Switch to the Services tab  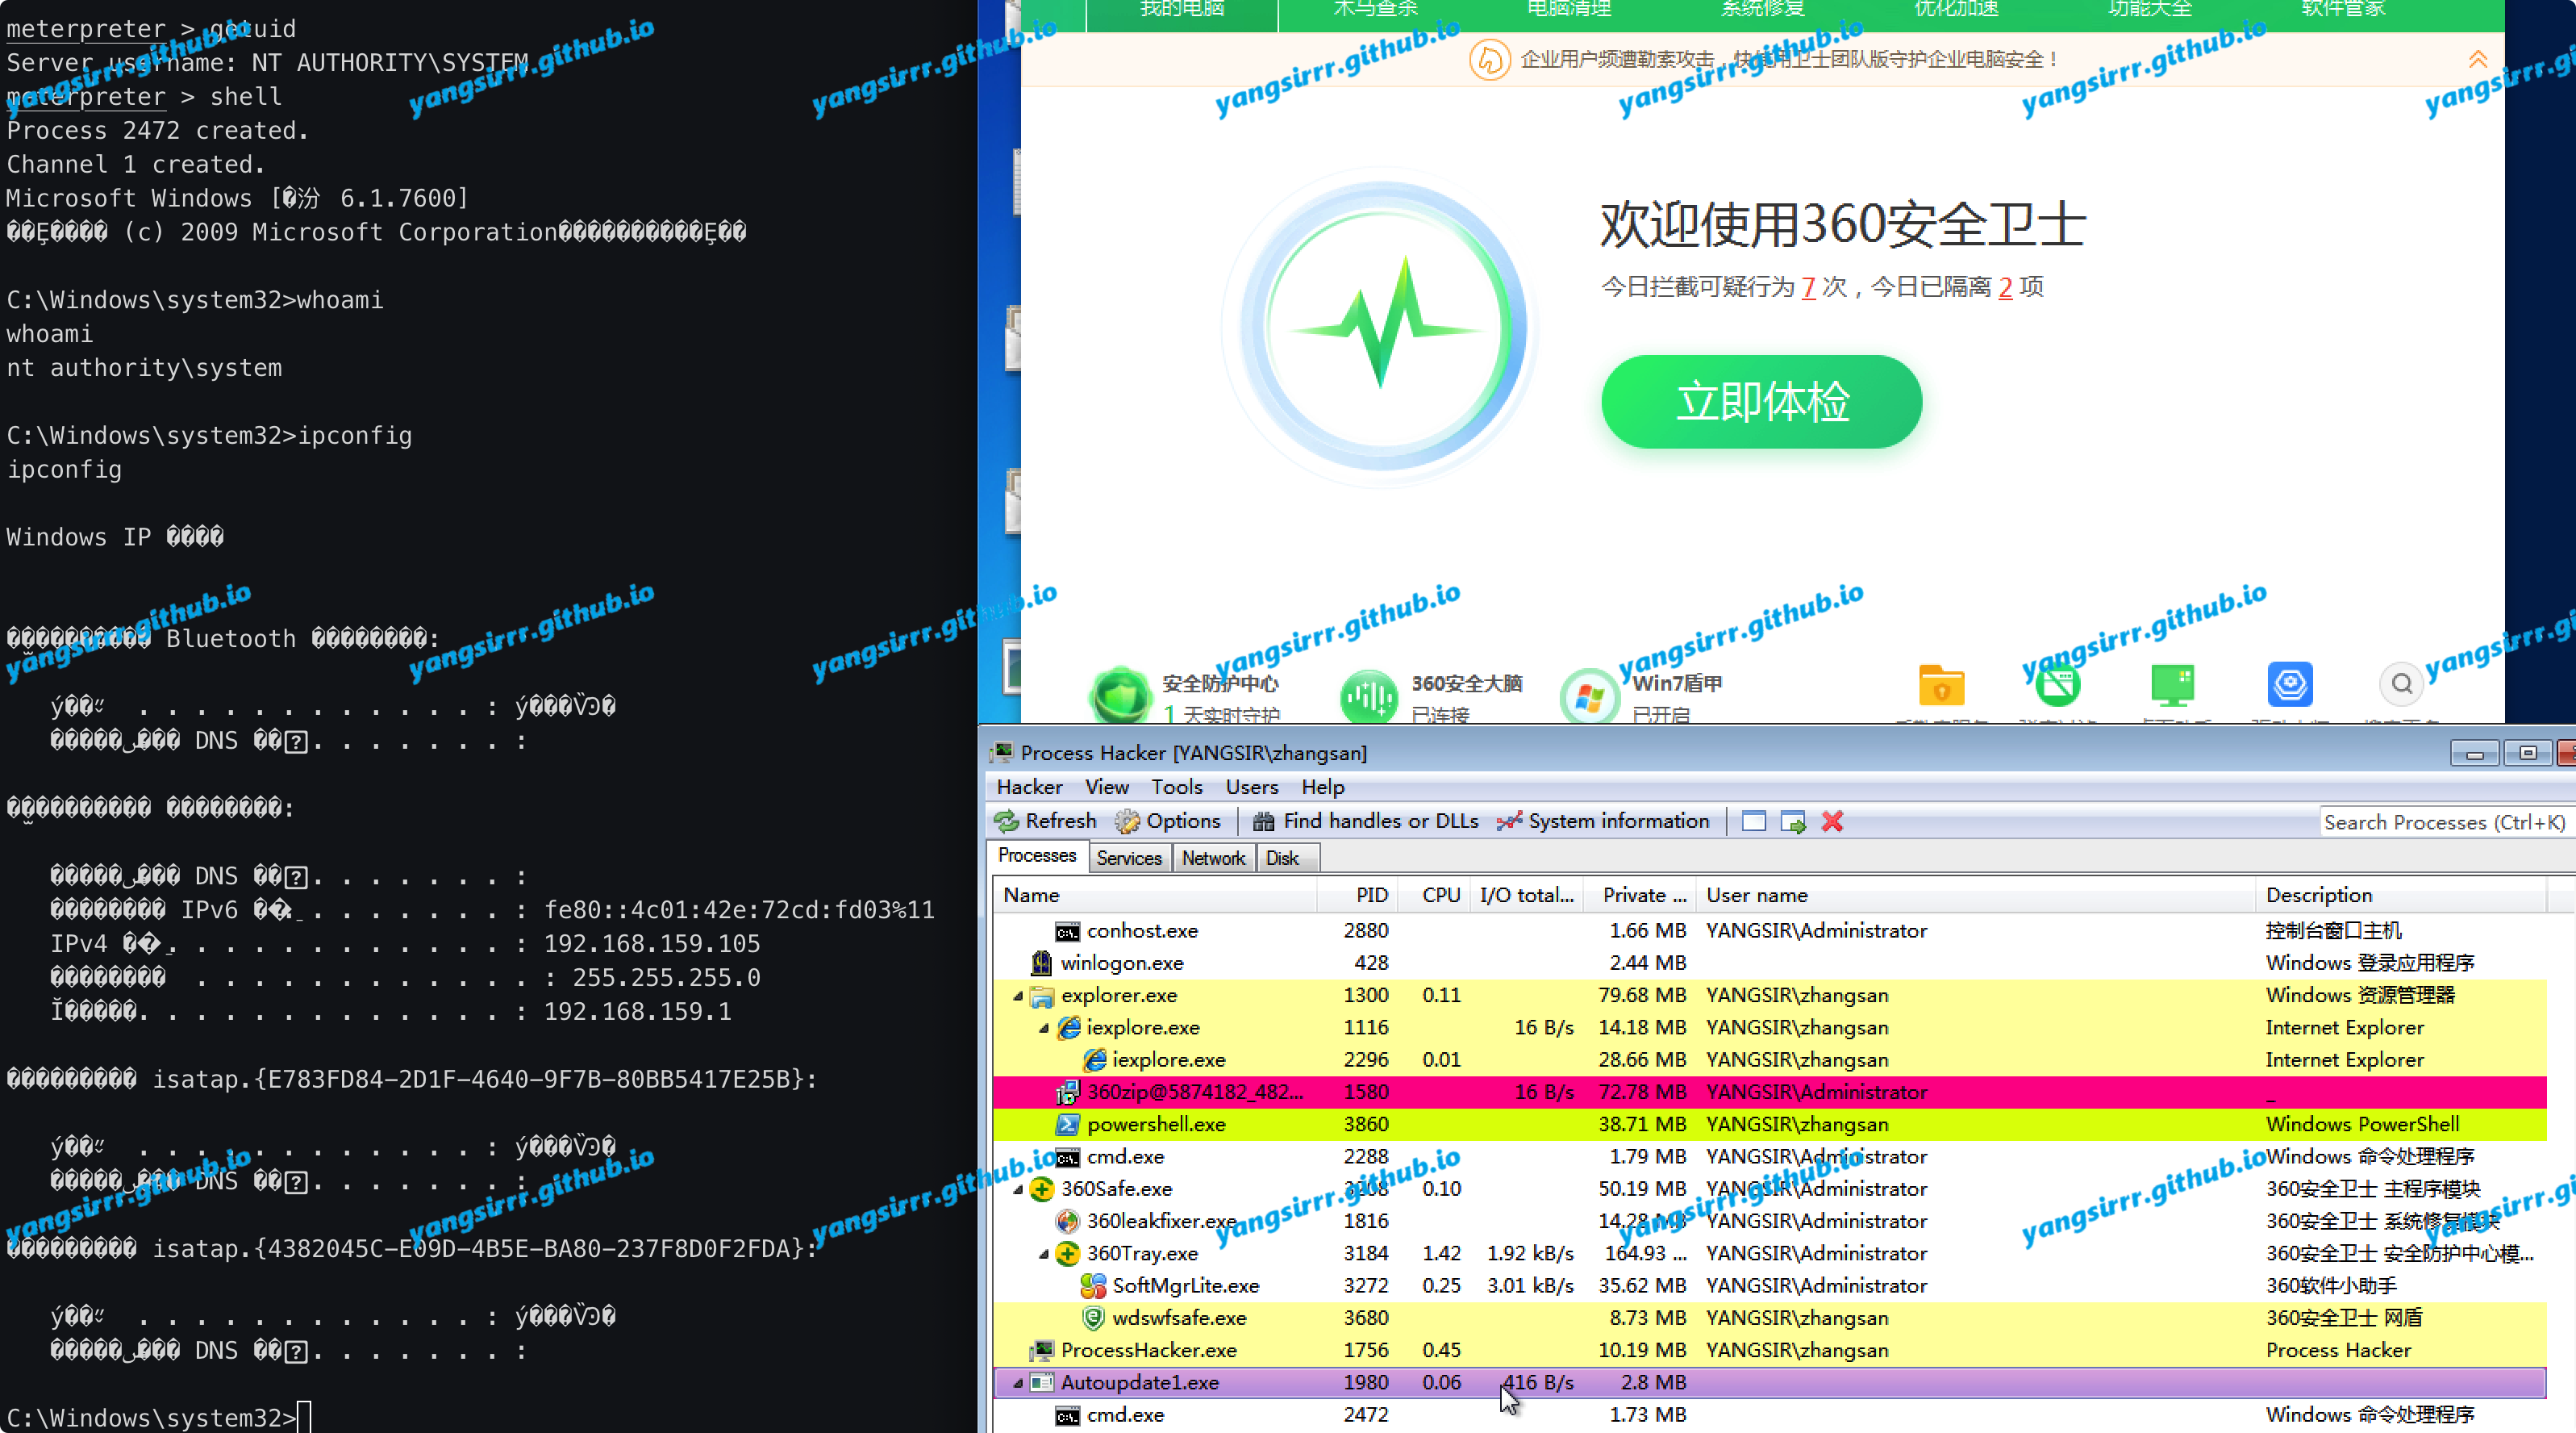tap(1128, 858)
